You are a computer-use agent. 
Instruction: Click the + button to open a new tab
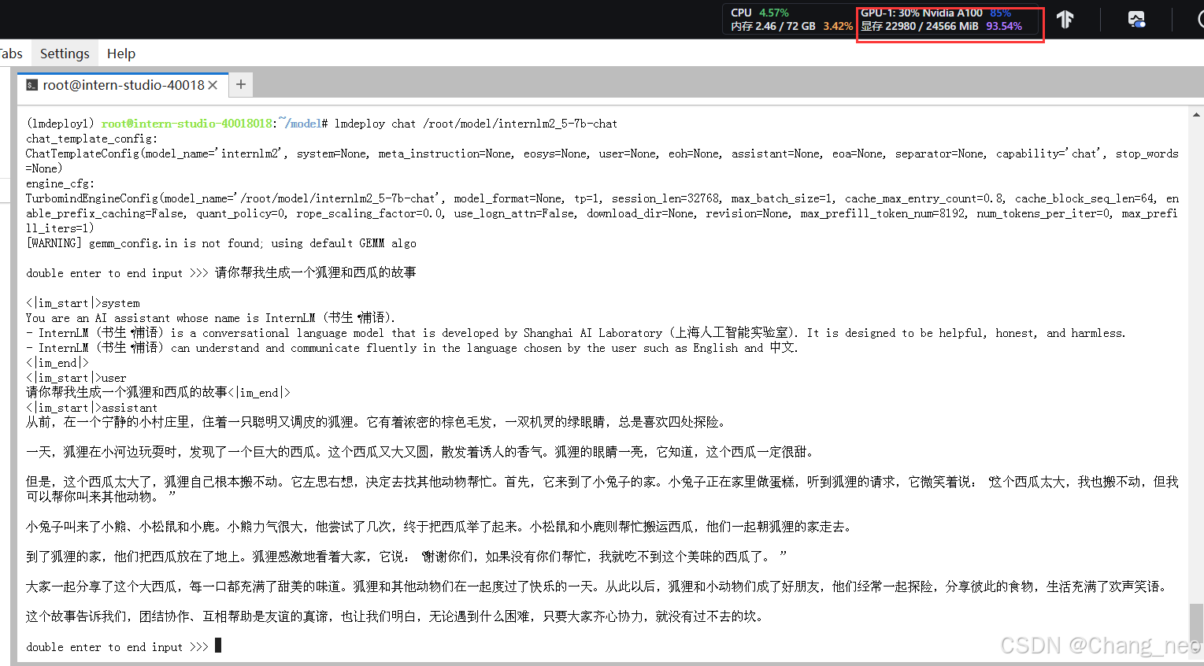[x=240, y=83]
